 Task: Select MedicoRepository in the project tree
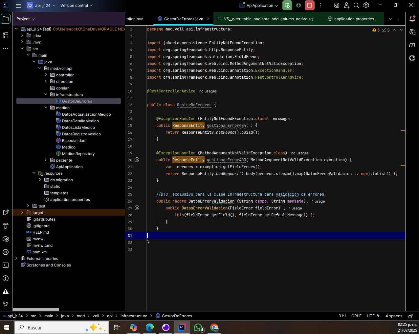tap(78, 153)
